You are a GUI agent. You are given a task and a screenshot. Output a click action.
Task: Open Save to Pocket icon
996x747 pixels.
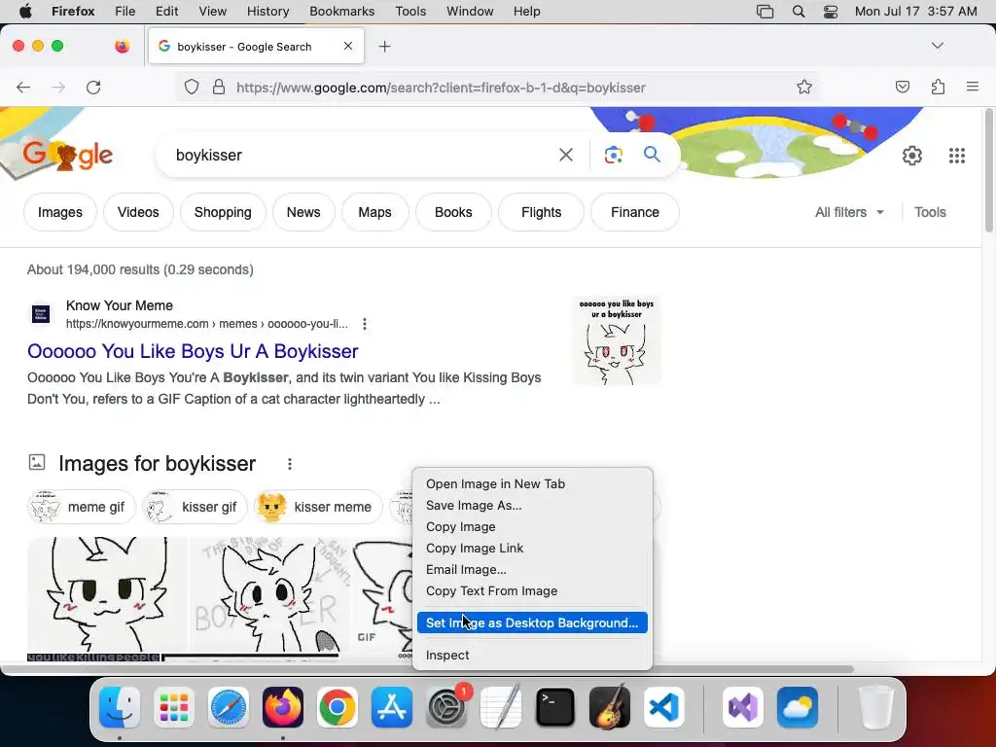coord(902,87)
